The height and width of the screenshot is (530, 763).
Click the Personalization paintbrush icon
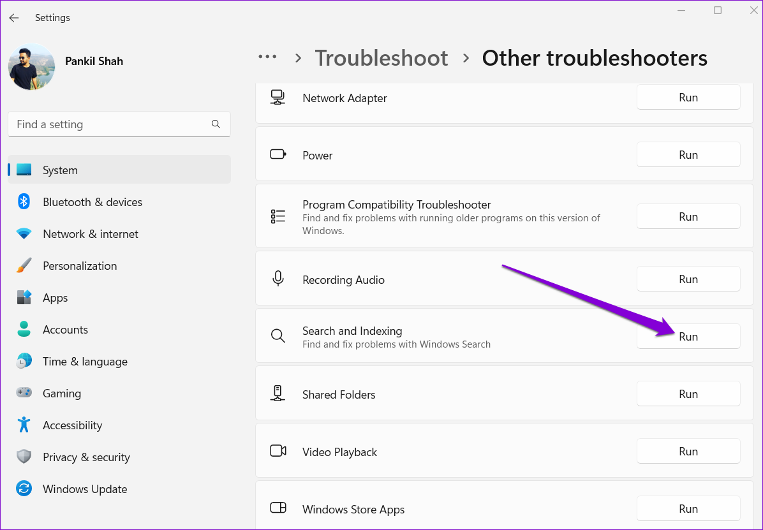point(24,266)
